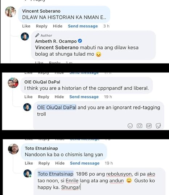The image size is (169, 195).
Task: Open Toto Etnatsinap's profile picture
Action: click(x=13, y=149)
